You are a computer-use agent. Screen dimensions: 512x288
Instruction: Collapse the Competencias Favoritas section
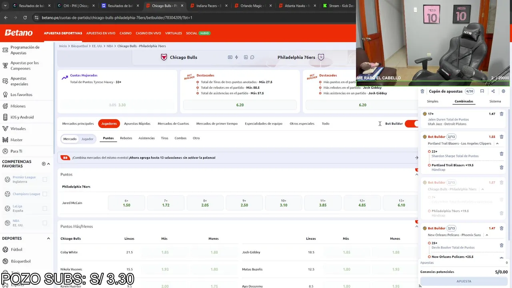(48, 164)
